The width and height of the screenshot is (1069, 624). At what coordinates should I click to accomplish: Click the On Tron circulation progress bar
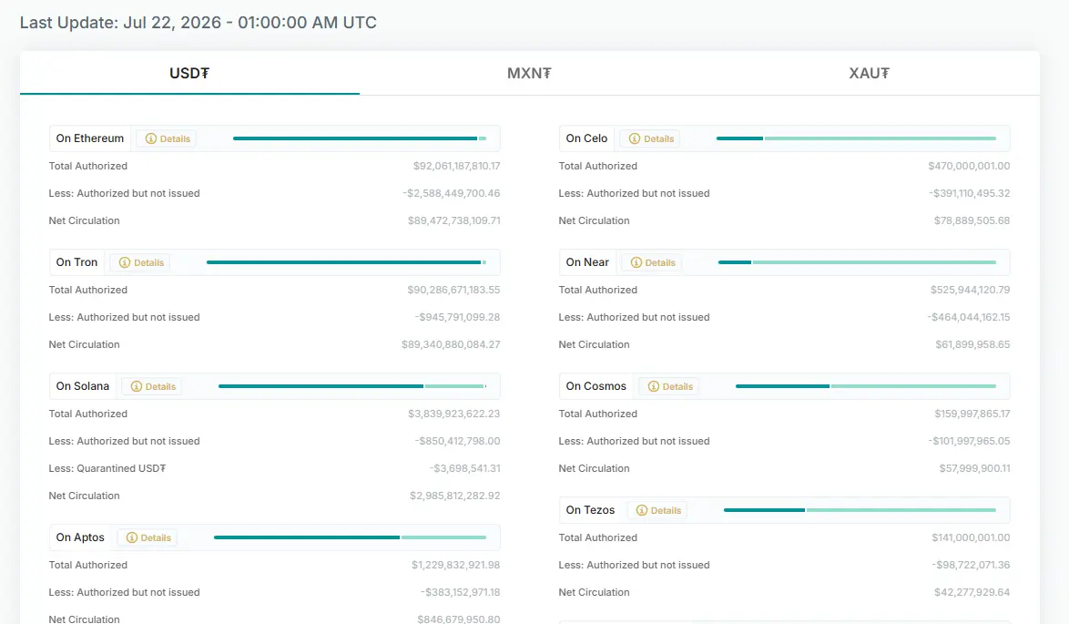click(346, 262)
